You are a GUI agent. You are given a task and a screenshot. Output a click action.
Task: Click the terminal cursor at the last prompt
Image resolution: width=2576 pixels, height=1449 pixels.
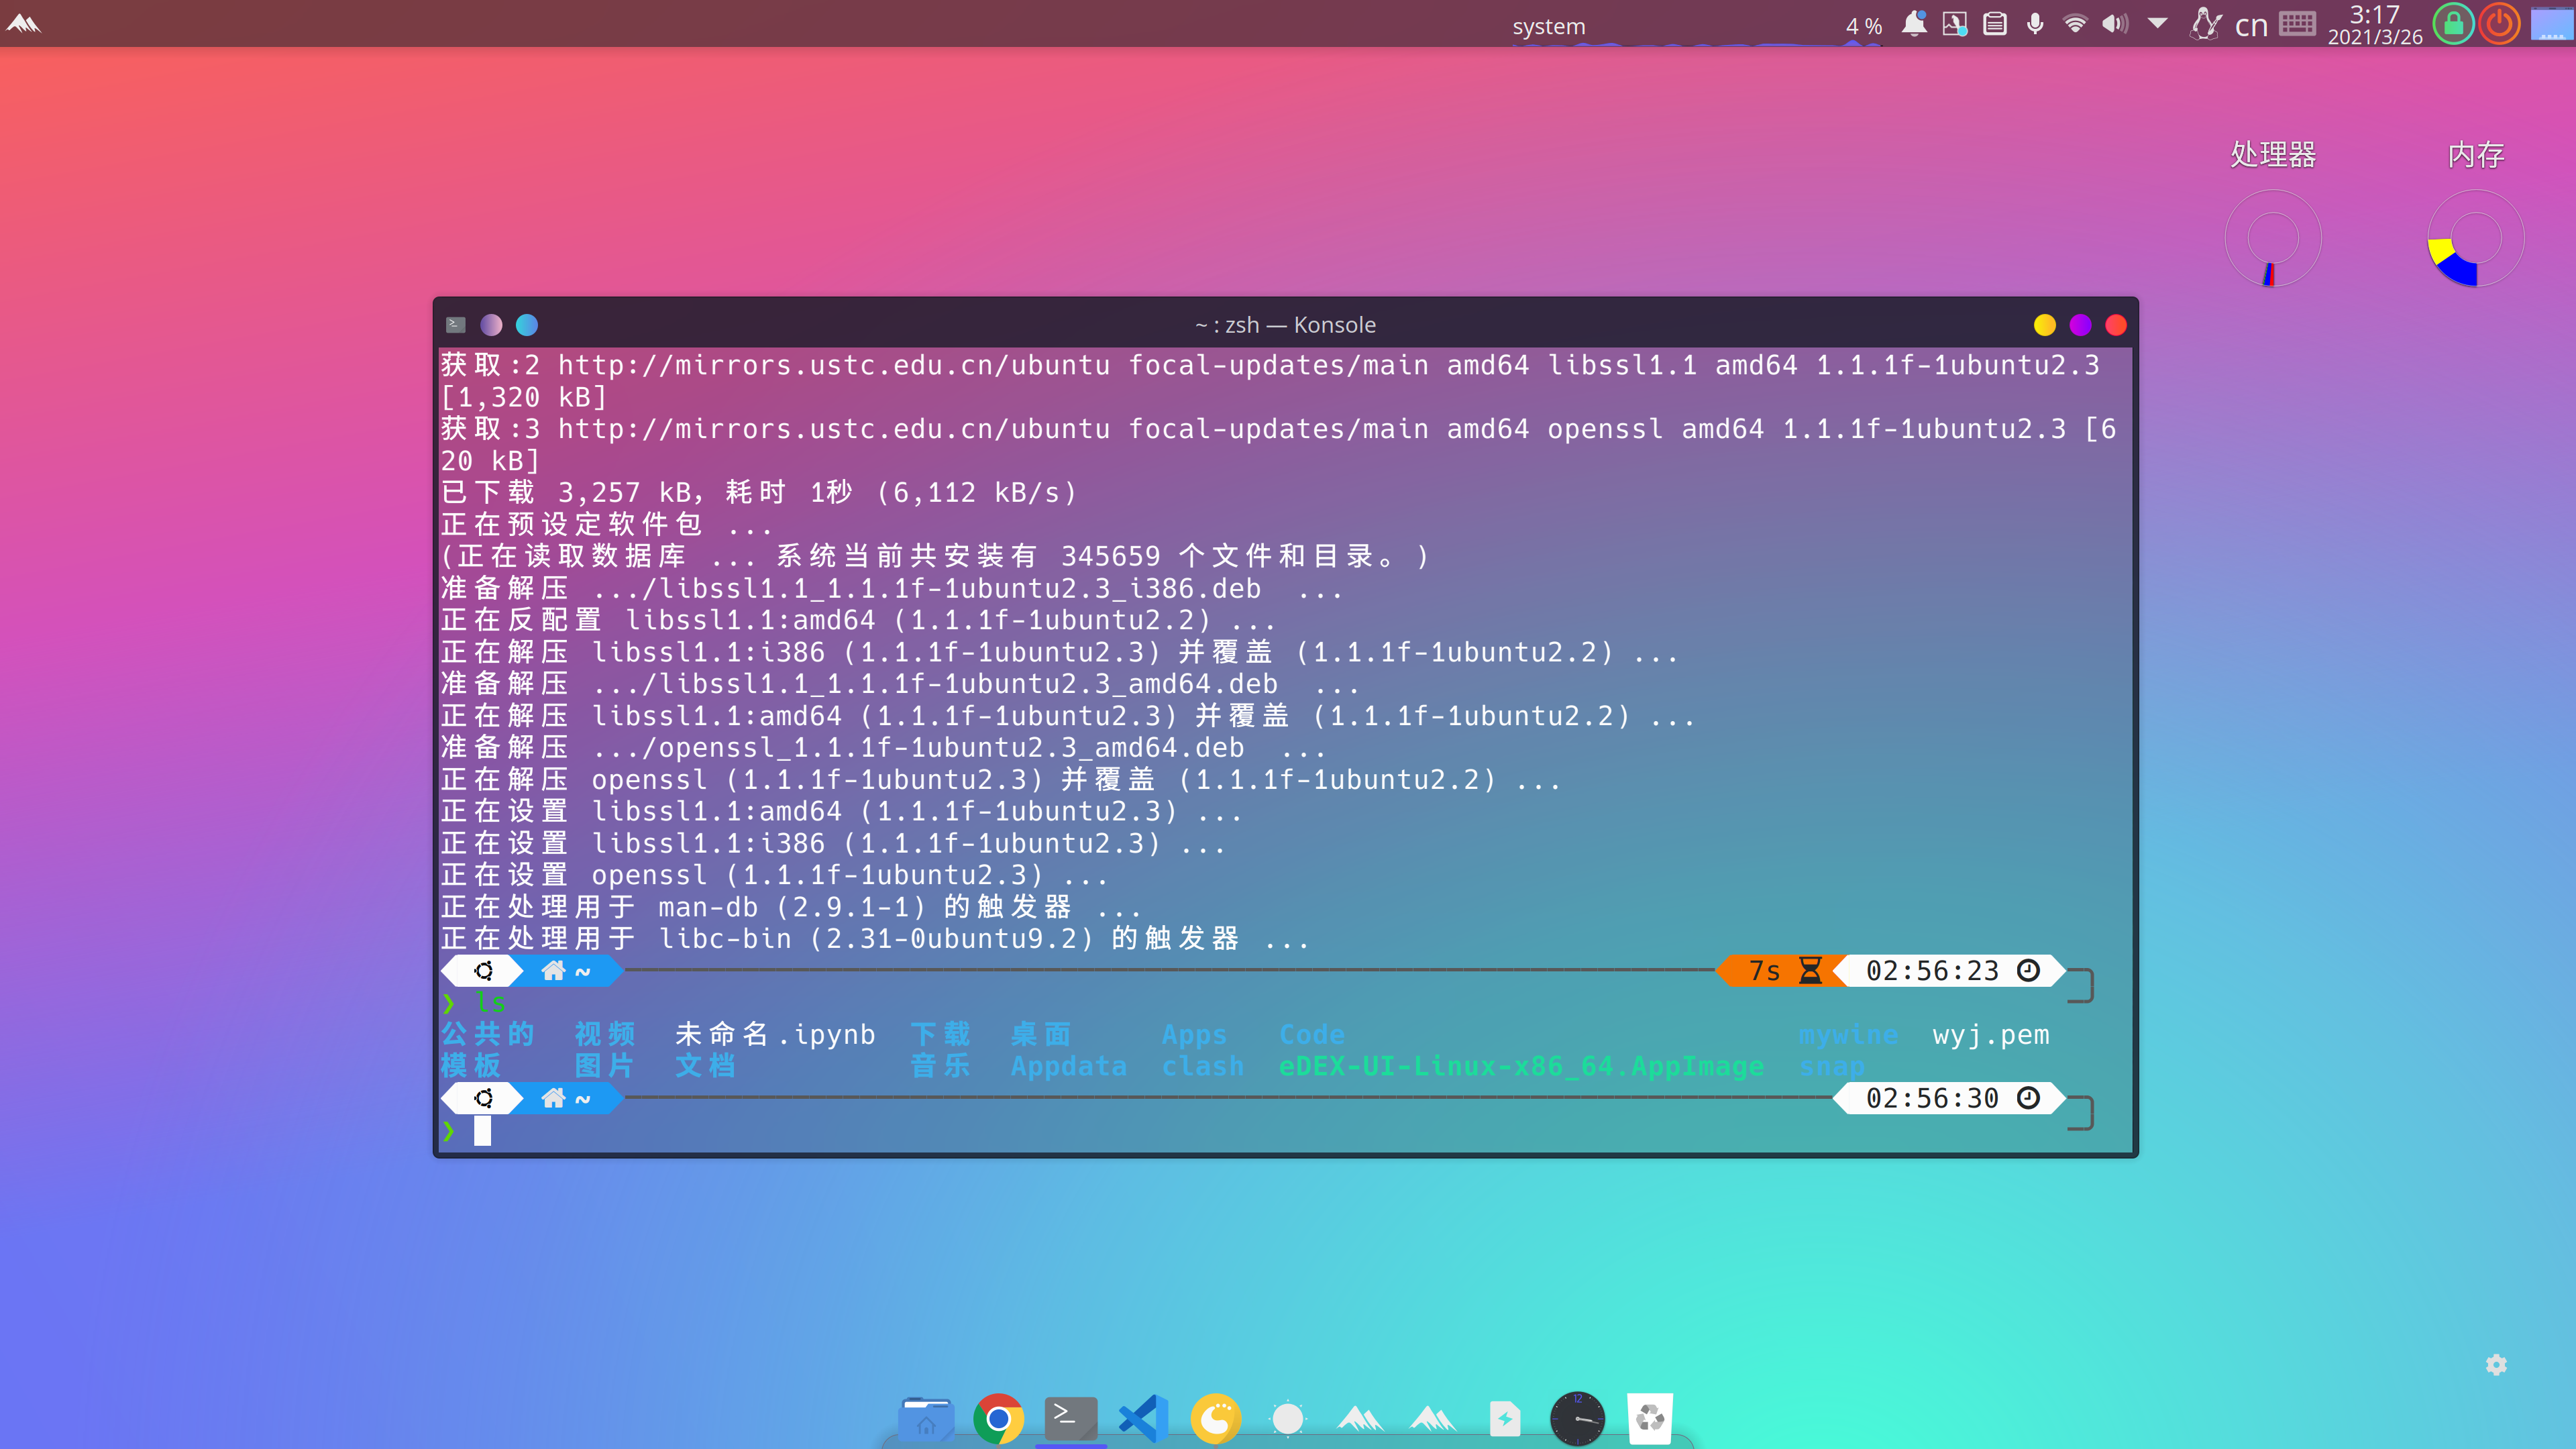(482, 1130)
